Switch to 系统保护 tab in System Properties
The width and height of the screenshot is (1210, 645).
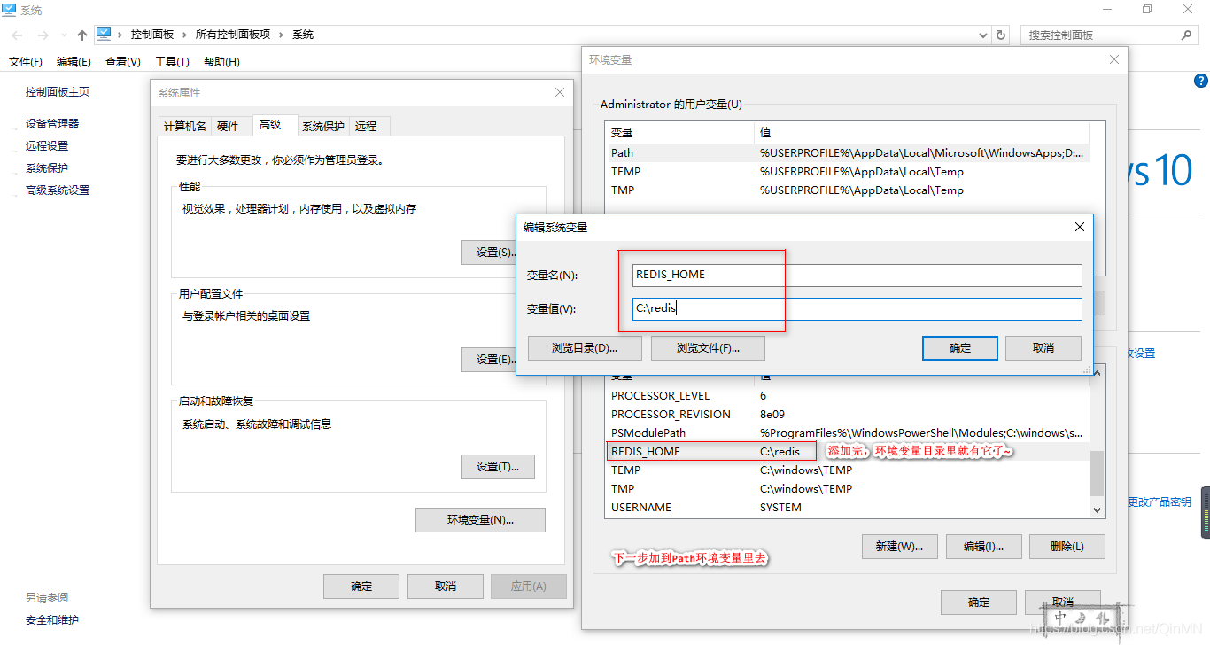tap(323, 127)
